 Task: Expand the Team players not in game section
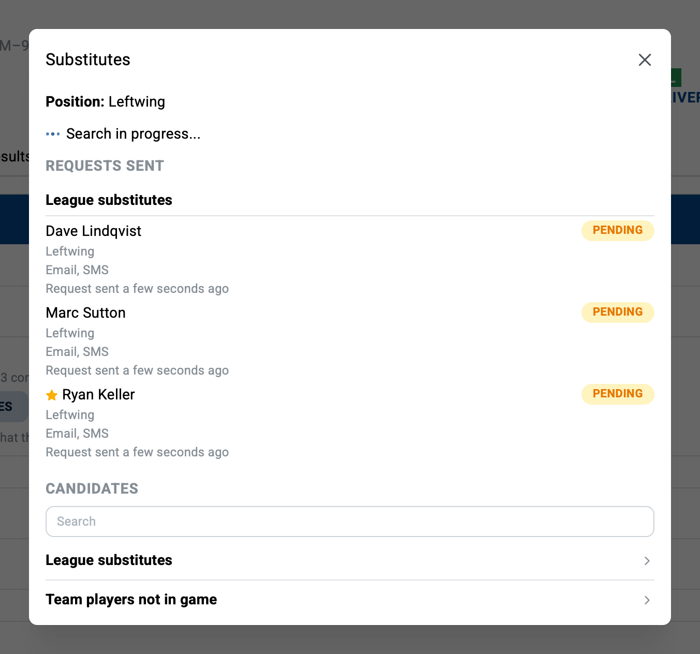point(350,600)
